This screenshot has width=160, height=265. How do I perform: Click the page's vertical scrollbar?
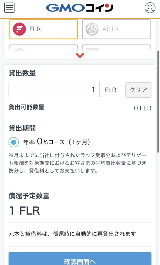(x=158, y=101)
